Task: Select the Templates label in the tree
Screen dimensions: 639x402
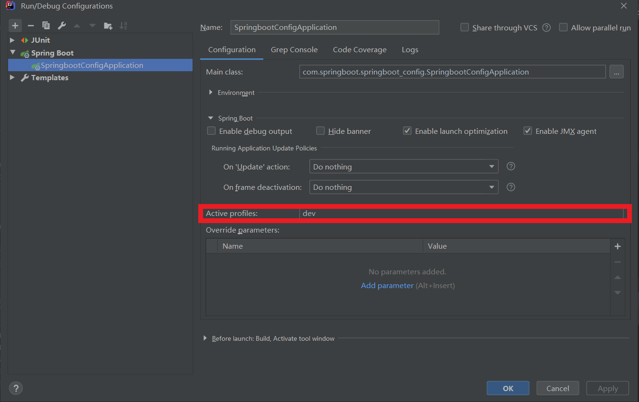Action: pos(50,77)
